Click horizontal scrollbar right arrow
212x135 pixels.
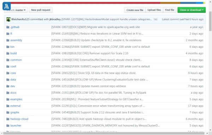click(207, 134)
